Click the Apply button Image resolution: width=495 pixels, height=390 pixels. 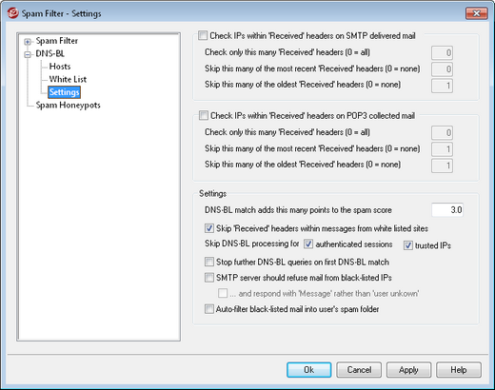click(408, 370)
